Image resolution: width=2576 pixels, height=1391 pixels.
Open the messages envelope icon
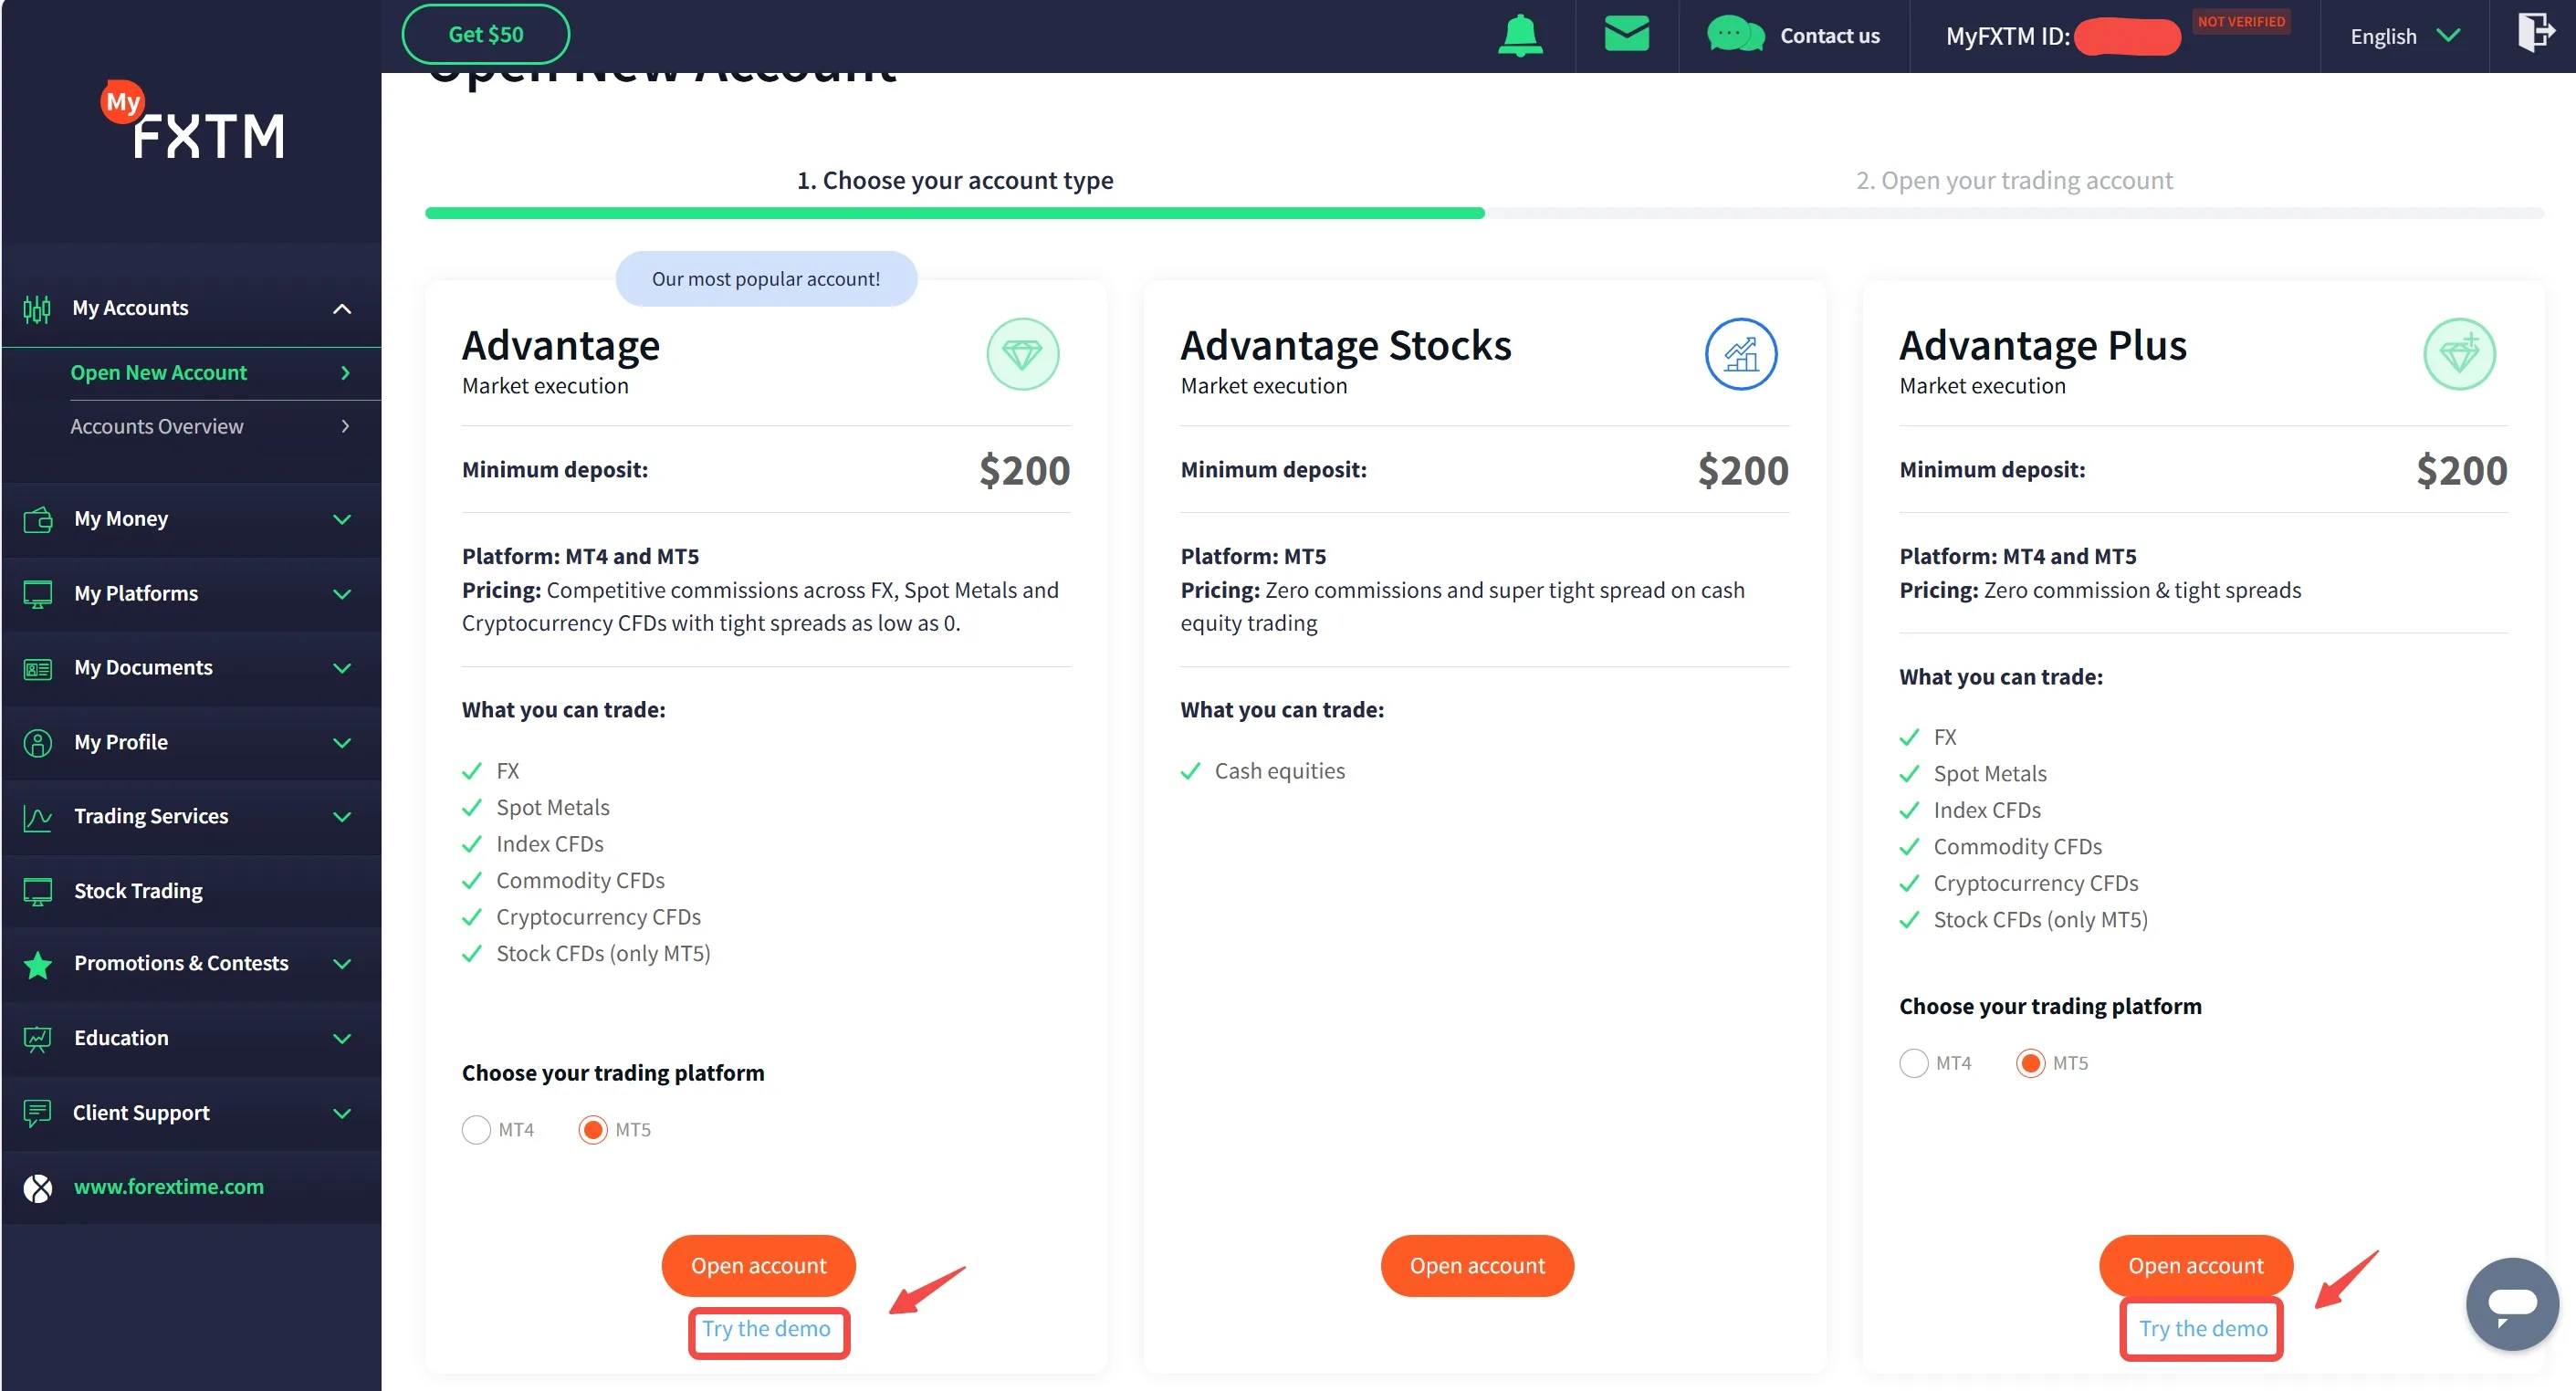point(1626,34)
